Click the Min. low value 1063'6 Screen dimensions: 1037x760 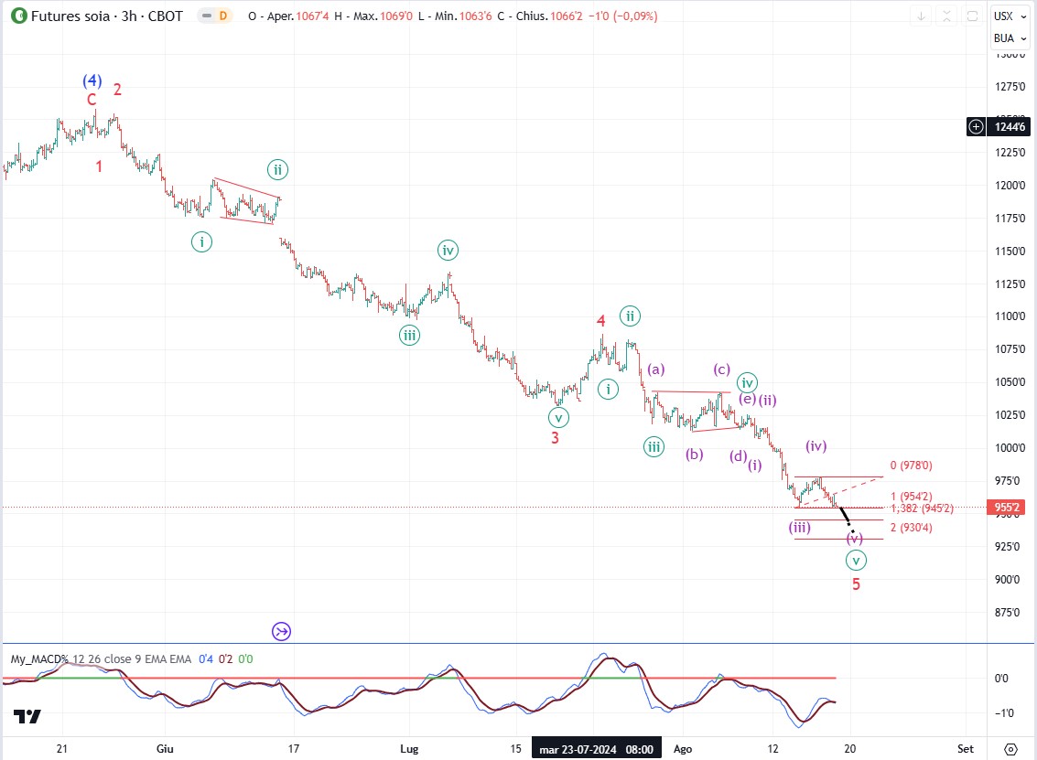coord(476,16)
